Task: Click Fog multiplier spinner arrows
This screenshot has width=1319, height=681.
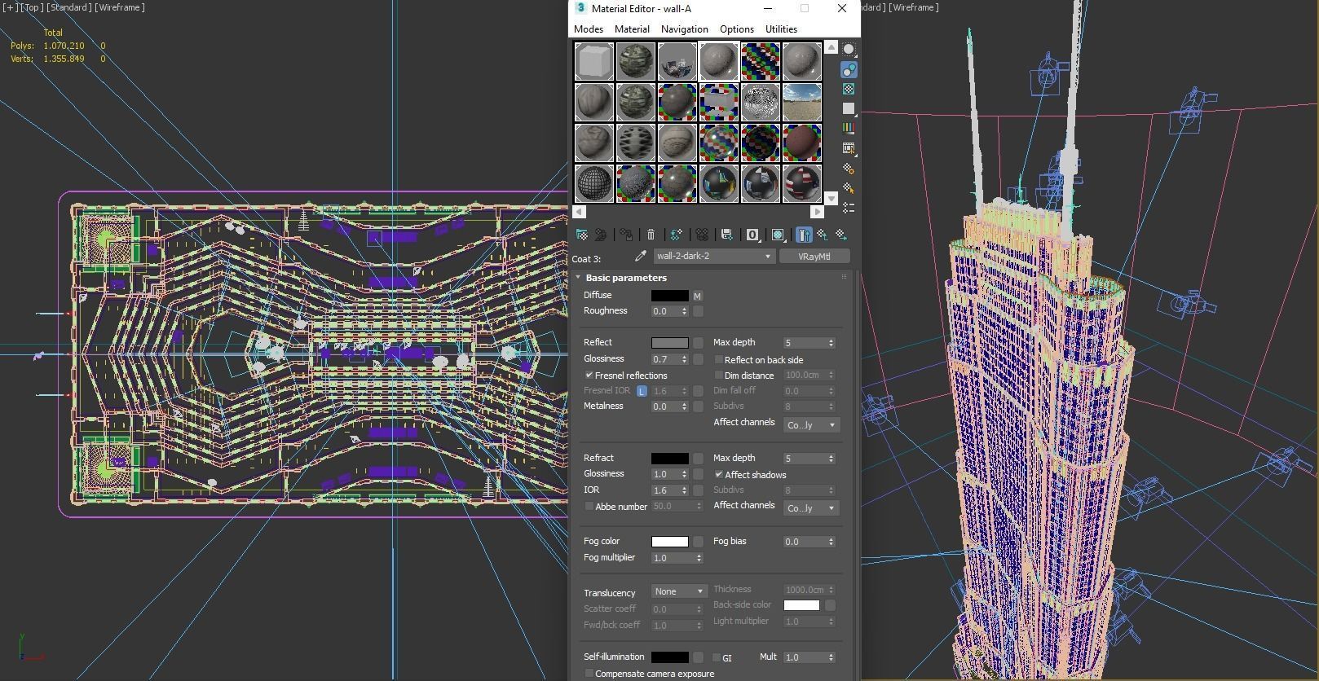Action: [x=699, y=558]
